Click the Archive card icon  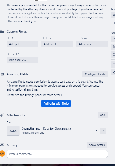click(x=113, y=64)
